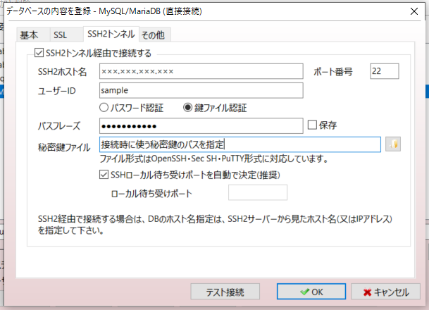Confirm with the OK button
This screenshot has height=310, width=429.
pos(311,292)
